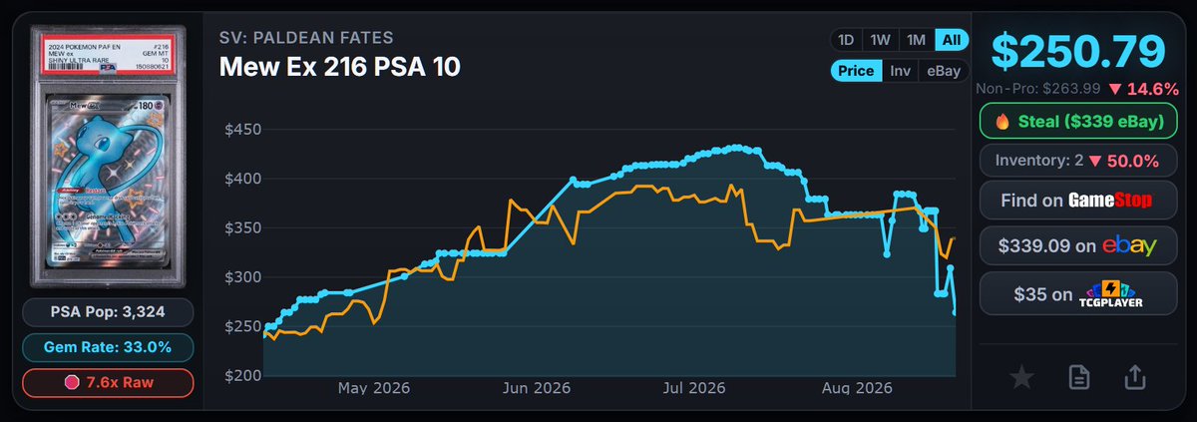The height and width of the screenshot is (422, 1197).
Task: Open the document details icon
Action: (1078, 377)
